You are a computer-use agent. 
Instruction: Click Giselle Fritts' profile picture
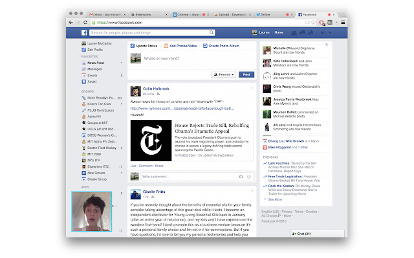[x=136, y=194]
